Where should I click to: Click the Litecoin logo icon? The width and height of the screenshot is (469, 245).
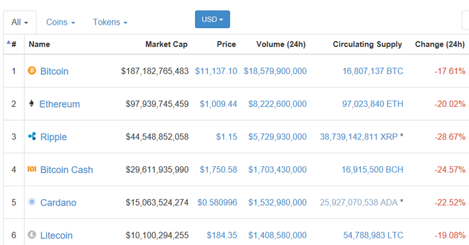[x=31, y=234]
